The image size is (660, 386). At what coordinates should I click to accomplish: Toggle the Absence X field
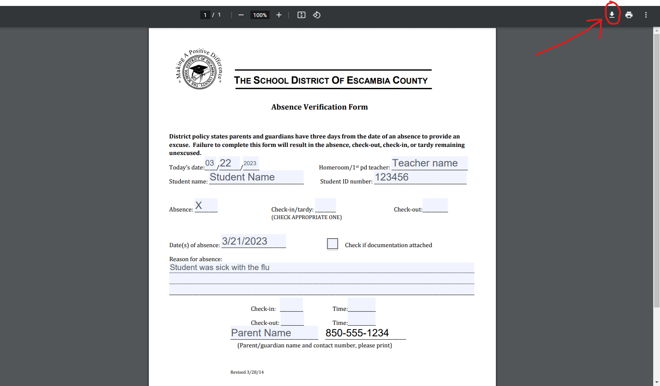pos(206,206)
